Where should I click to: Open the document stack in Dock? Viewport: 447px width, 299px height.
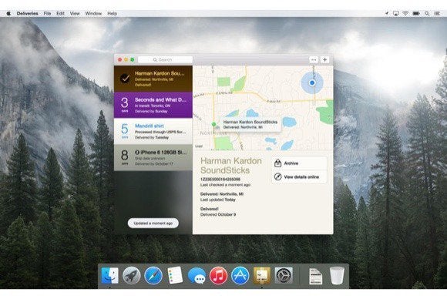coord(315,276)
